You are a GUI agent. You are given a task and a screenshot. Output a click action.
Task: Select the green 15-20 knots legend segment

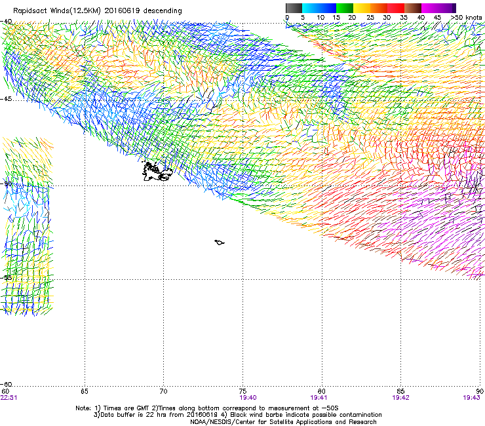coord(345,8)
